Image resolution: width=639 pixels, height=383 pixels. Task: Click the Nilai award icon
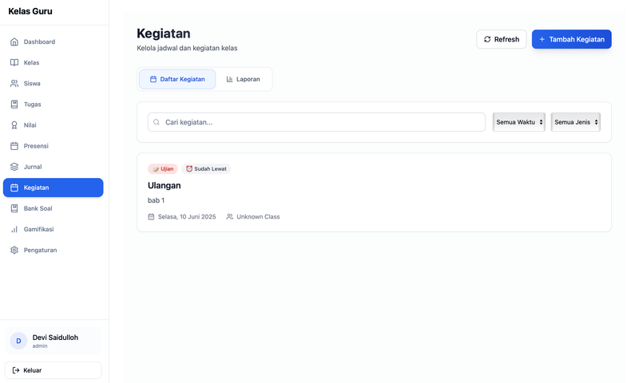(14, 125)
